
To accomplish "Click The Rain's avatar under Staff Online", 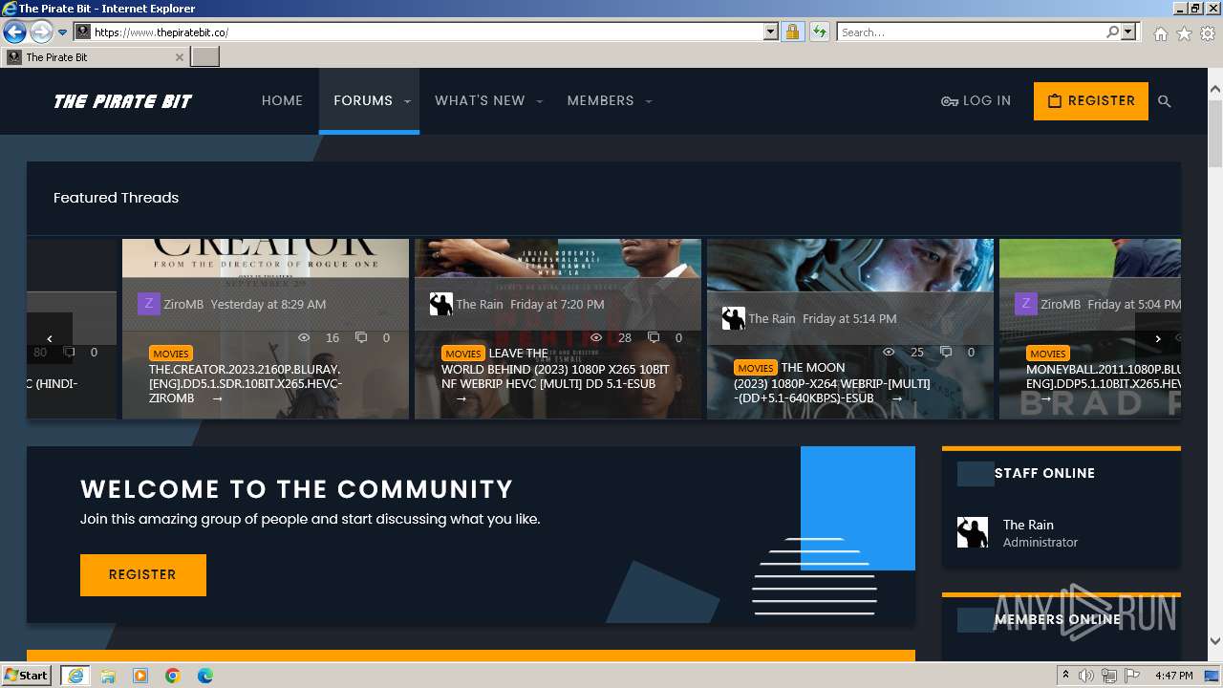I will tap(973, 532).
